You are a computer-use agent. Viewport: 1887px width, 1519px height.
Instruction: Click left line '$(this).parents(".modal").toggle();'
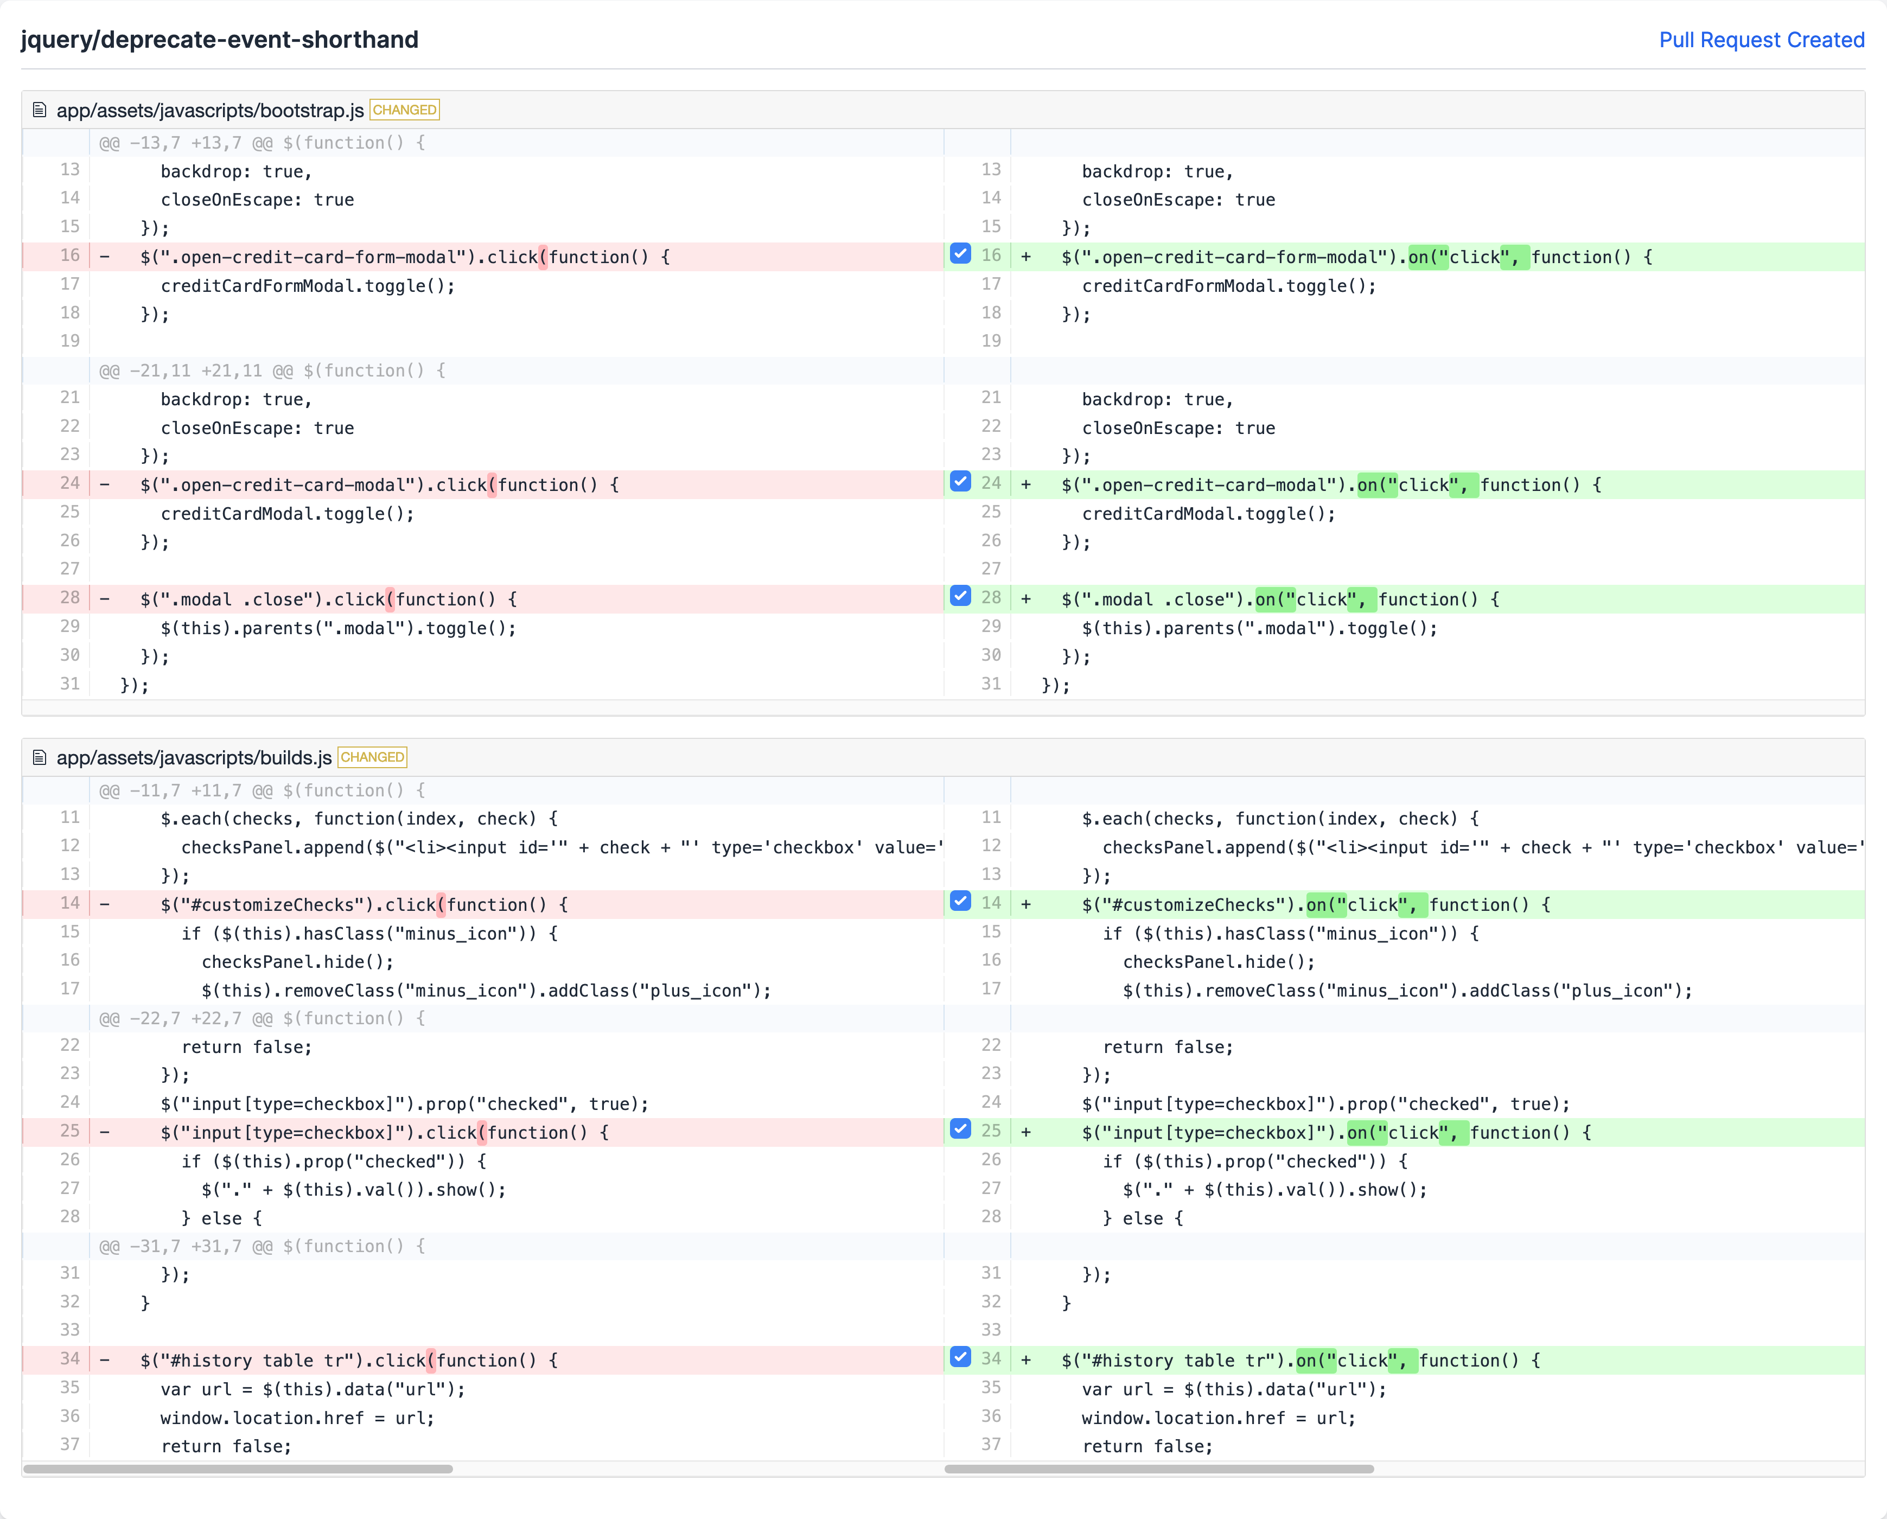click(x=339, y=628)
